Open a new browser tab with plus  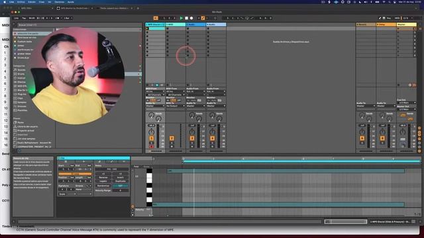coord(138,8)
